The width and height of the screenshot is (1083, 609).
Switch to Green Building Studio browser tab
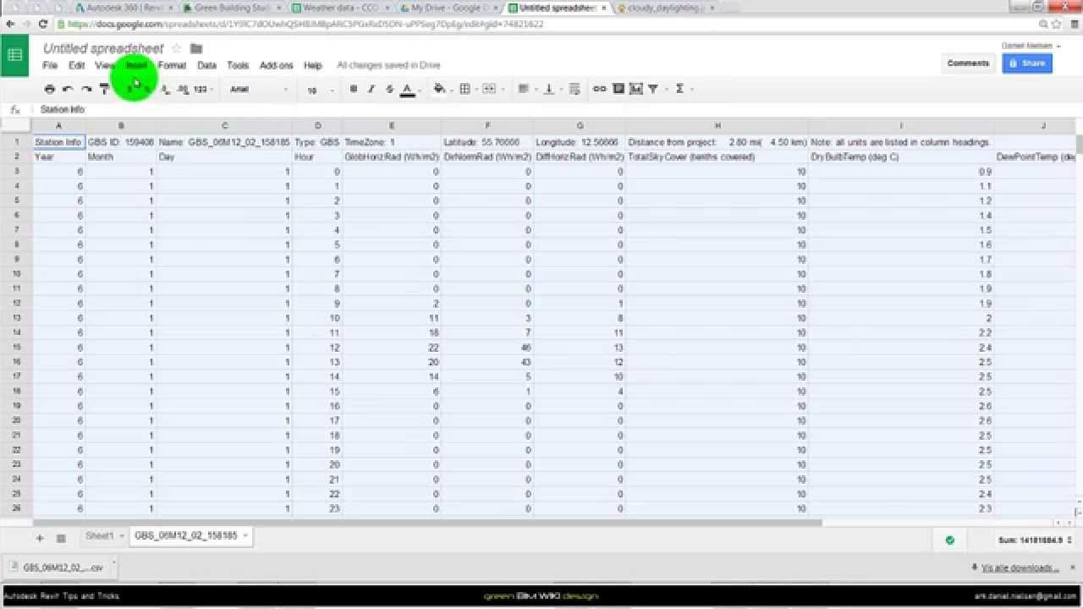(x=230, y=8)
